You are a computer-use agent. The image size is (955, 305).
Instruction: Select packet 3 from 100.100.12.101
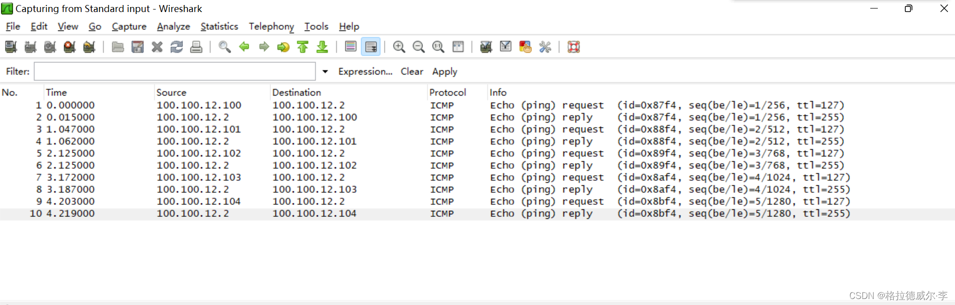(477, 129)
